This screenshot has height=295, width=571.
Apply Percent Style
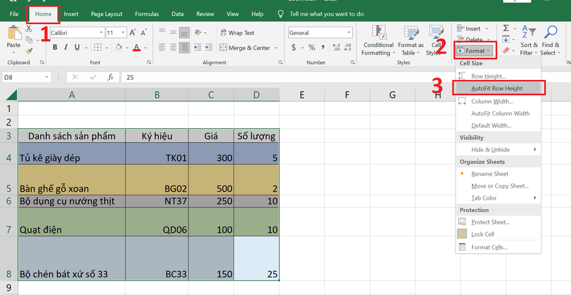pyautogui.click(x=312, y=48)
